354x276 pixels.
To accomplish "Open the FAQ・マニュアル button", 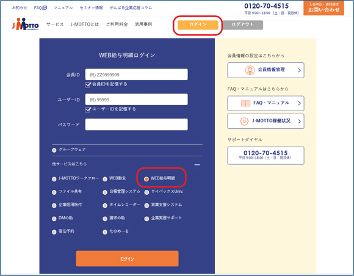I will click(x=265, y=103).
